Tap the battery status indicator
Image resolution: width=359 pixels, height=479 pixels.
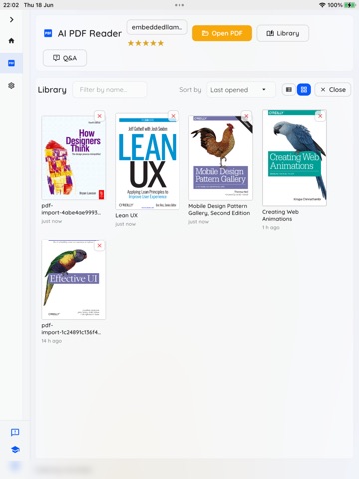(x=350, y=5)
